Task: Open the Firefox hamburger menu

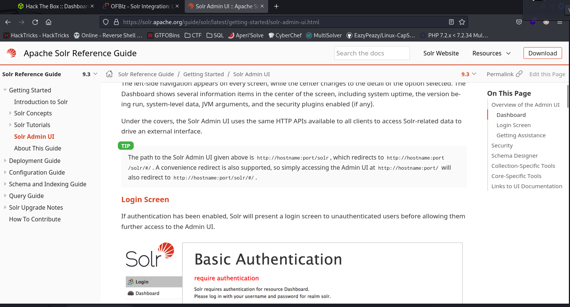Action: (560, 22)
